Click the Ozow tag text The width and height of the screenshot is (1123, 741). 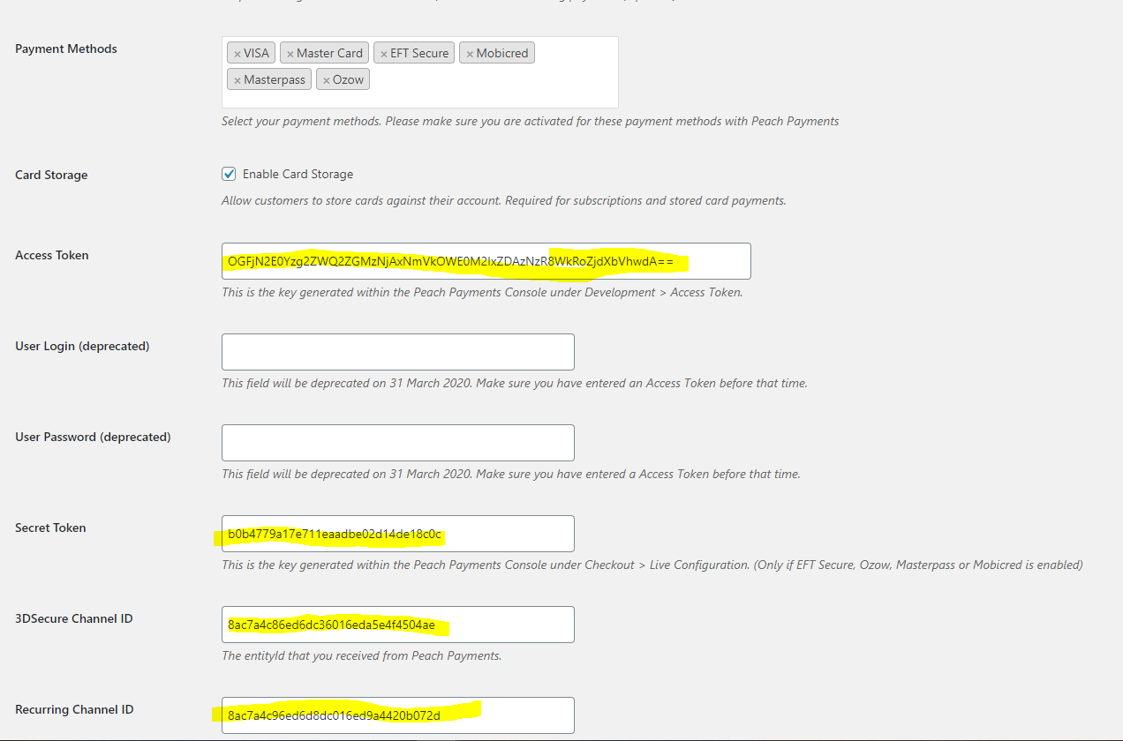point(348,79)
